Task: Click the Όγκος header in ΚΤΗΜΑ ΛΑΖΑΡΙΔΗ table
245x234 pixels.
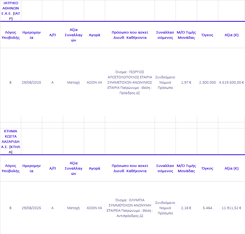Action: (x=207, y=168)
